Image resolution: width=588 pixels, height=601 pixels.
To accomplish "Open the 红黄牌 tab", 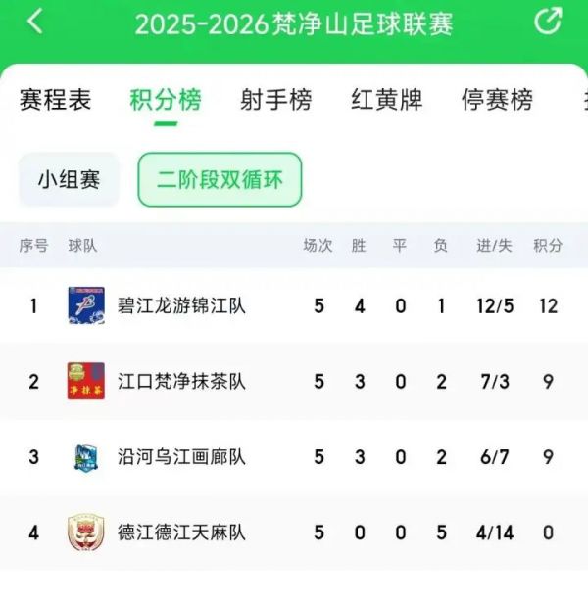I will 386,99.
